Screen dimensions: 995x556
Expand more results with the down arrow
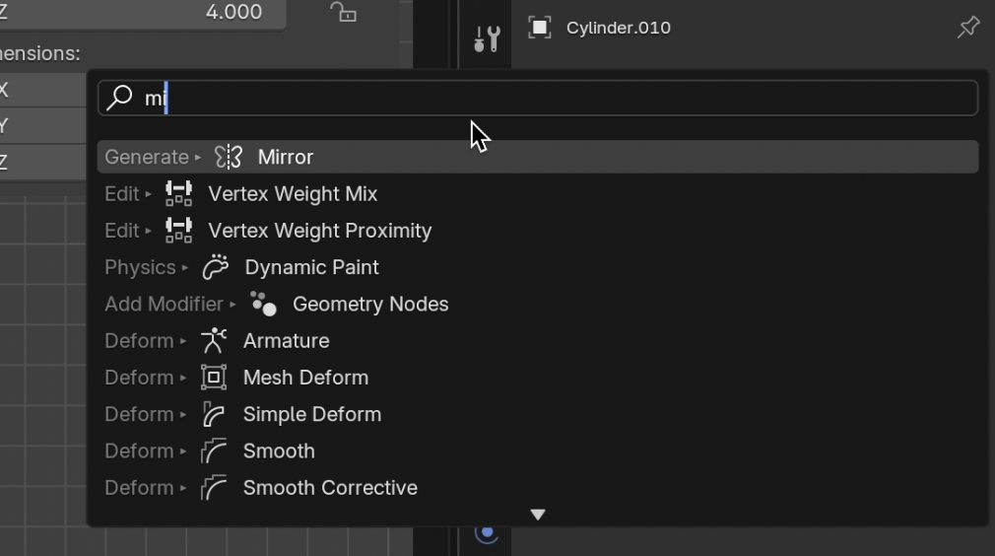tap(538, 515)
